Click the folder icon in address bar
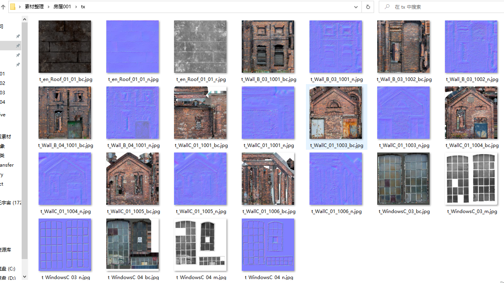The height and width of the screenshot is (283, 504). (13, 7)
